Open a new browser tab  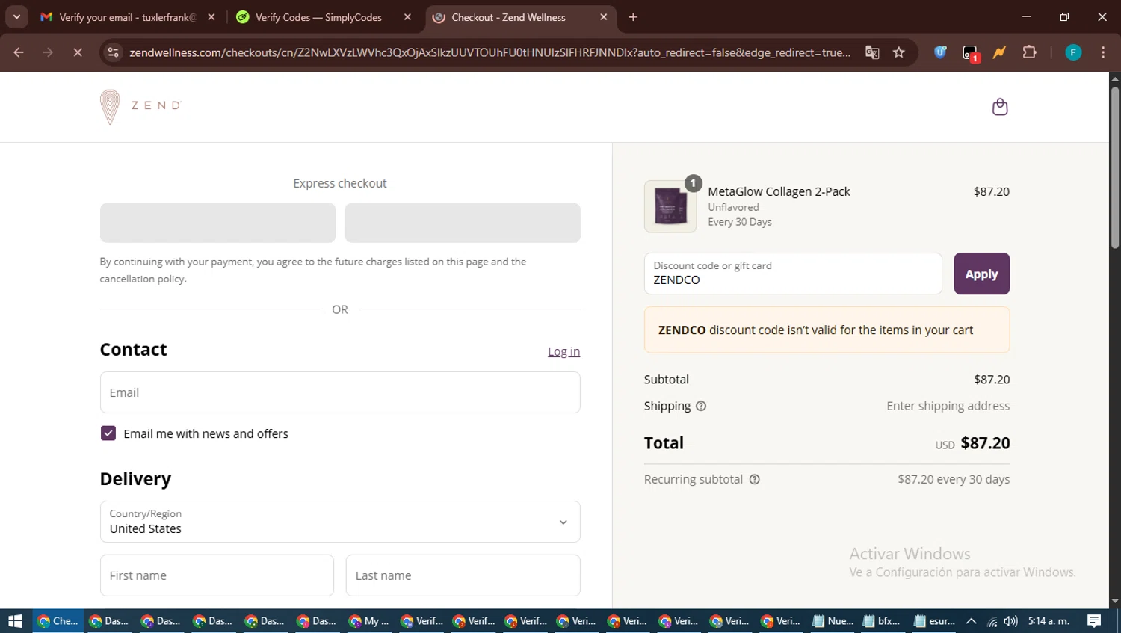pos(633,16)
